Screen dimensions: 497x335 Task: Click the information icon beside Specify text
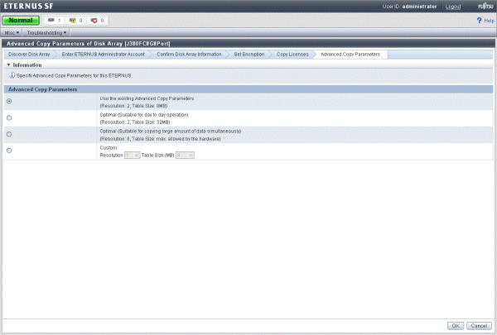click(x=12, y=75)
